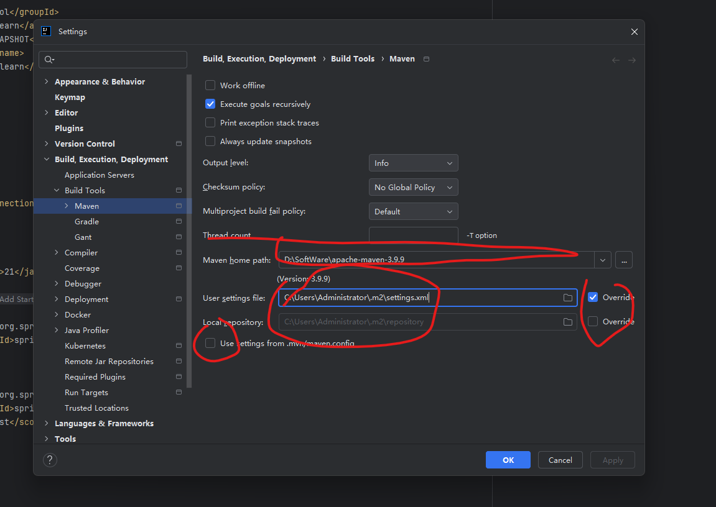
Task: Click project icon beside Gant
Action: tap(179, 237)
